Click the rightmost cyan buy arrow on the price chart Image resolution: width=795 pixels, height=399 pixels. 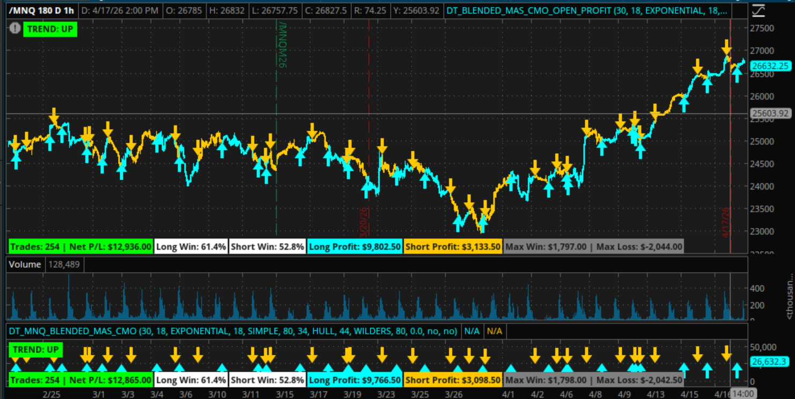coord(737,74)
